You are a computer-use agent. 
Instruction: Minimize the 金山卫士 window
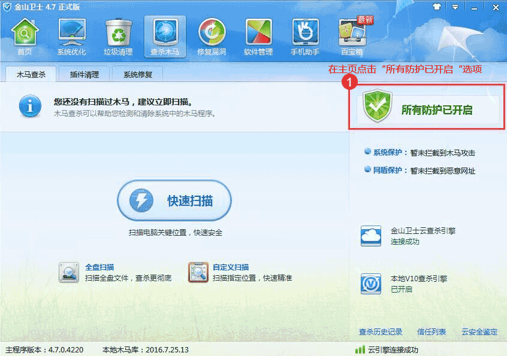pyautogui.click(x=475, y=7)
